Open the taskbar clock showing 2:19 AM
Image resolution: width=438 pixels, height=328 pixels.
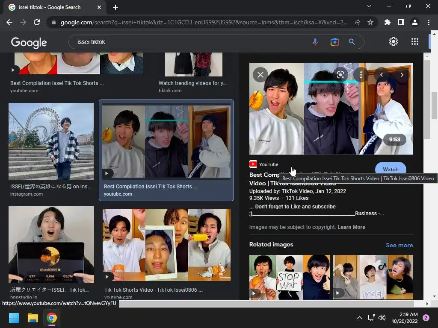[x=405, y=318]
